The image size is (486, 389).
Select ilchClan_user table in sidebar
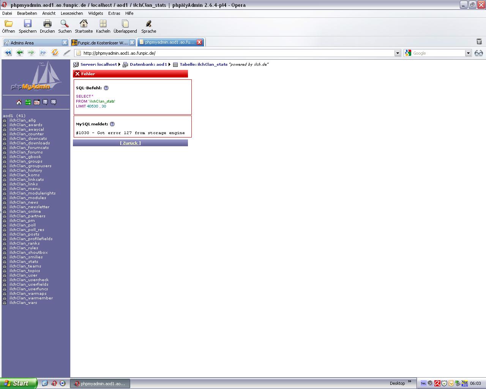click(x=24, y=275)
